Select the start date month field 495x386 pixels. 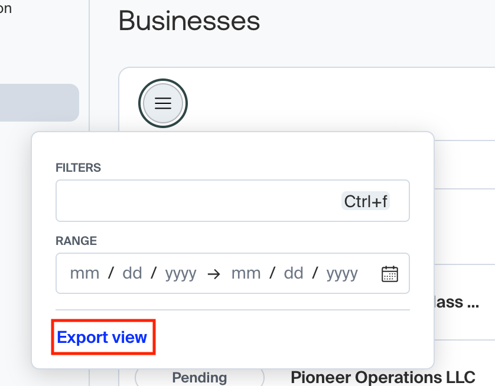pos(84,274)
